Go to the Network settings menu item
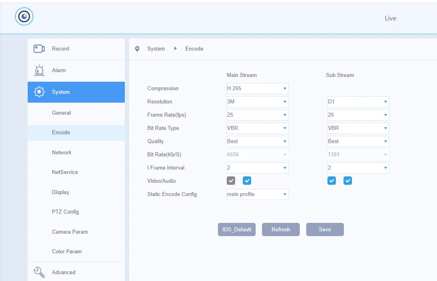 tap(61, 153)
